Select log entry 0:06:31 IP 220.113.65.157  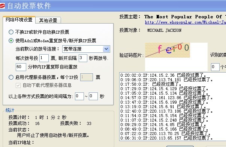point(166,138)
